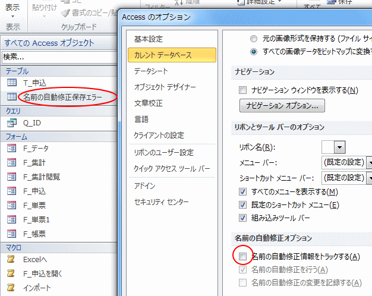
Task: Collapse the クエリ group header
Action: point(59,111)
